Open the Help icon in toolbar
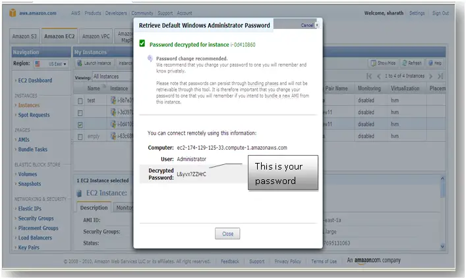Image resolution: width=466 pixels, height=279 pixels. pos(430,63)
